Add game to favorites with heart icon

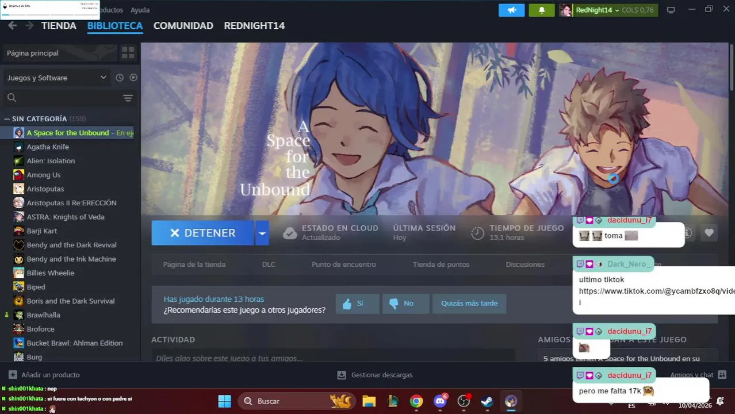(x=709, y=233)
